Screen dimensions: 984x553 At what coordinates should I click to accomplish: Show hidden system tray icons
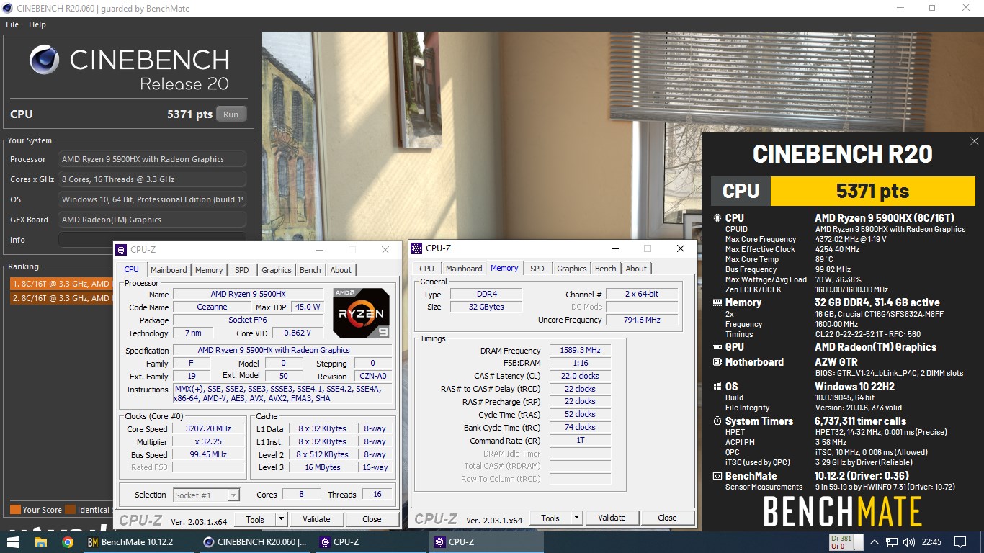875,542
